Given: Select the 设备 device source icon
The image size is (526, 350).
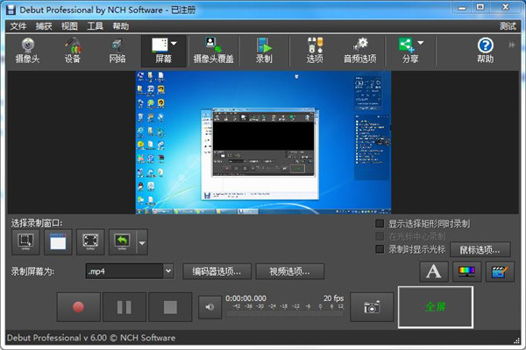Looking at the screenshot, I should 75,51.
